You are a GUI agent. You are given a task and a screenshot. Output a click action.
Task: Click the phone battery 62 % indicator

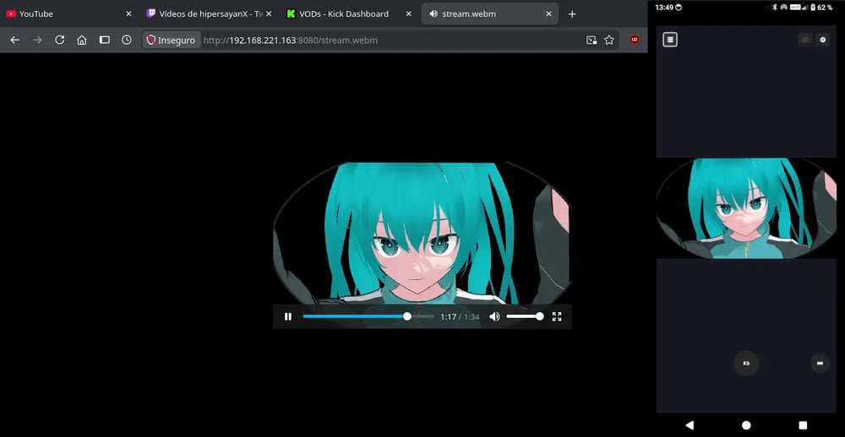(x=821, y=7)
